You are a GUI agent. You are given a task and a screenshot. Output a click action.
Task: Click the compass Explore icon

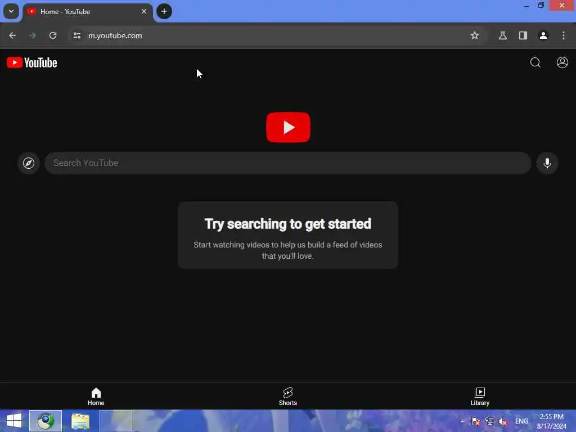[29, 163]
